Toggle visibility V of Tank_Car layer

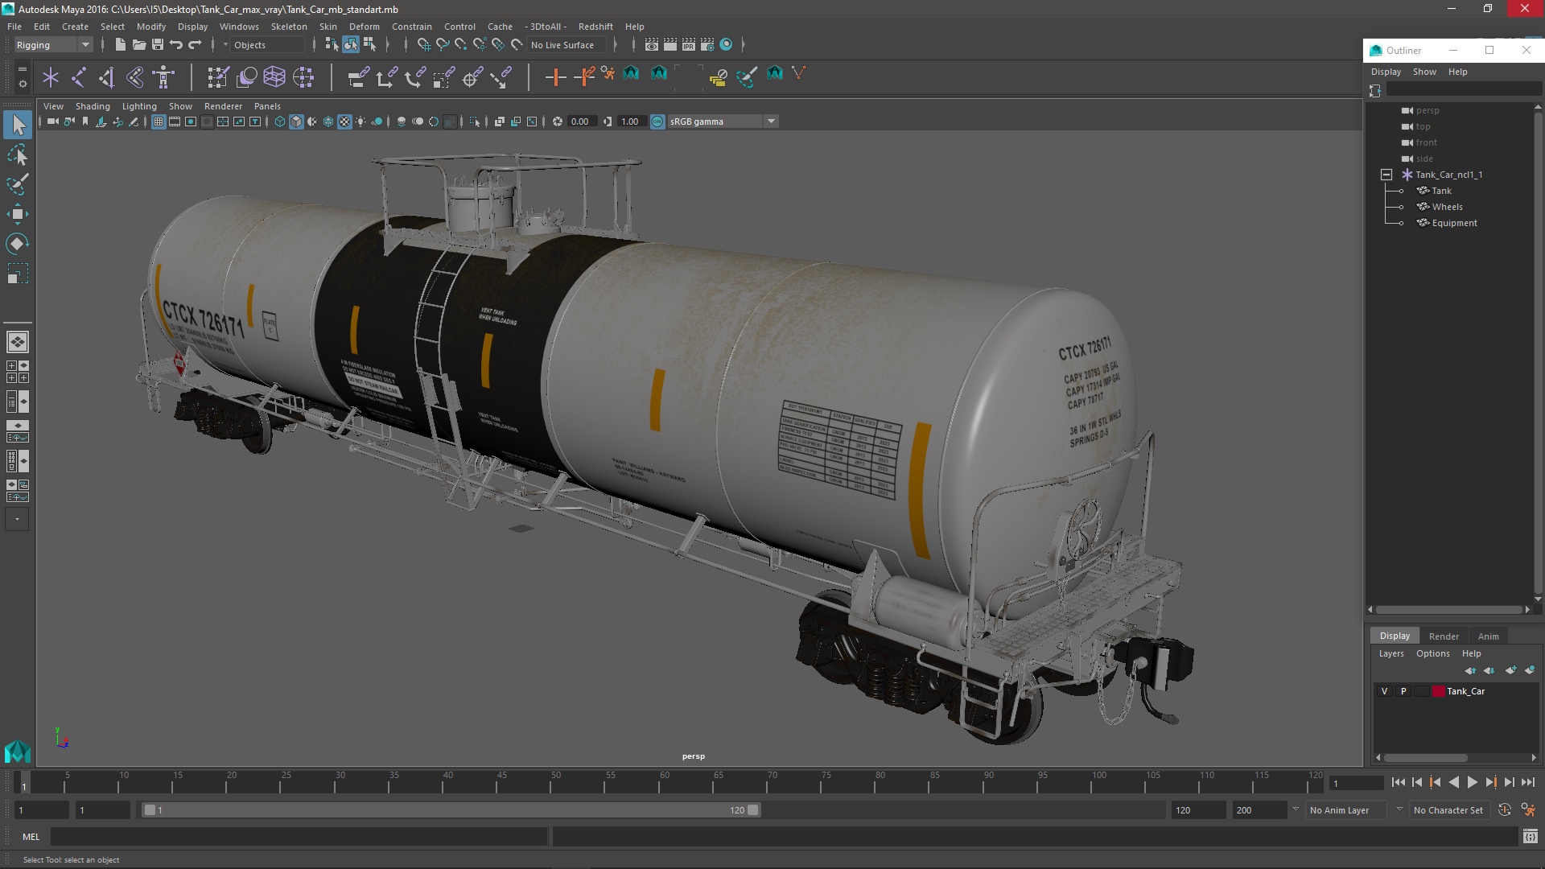click(x=1384, y=691)
